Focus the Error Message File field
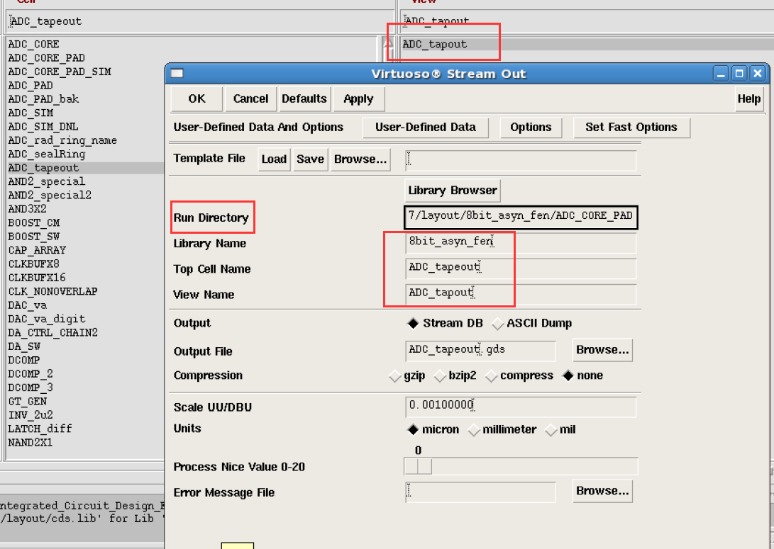This screenshot has width=774, height=549. 480,492
